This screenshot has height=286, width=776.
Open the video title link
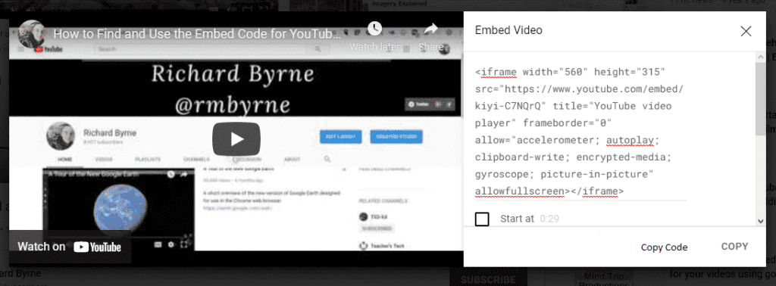pyautogui.click(x=198, y=35)
